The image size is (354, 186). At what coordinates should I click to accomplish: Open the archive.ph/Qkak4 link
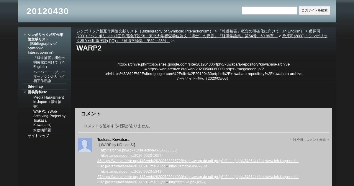pos(187,182)
